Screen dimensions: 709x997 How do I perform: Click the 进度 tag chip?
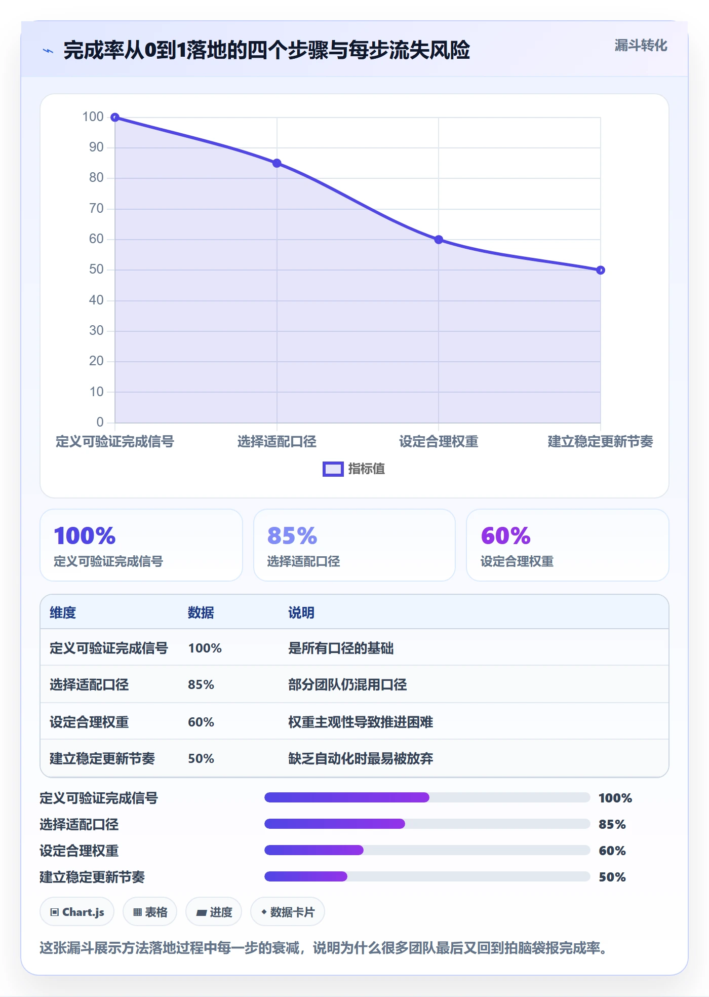click(214, 912)
